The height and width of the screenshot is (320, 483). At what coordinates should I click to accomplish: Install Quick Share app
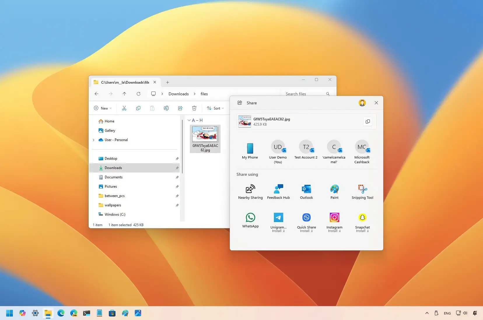click(306, 222)
